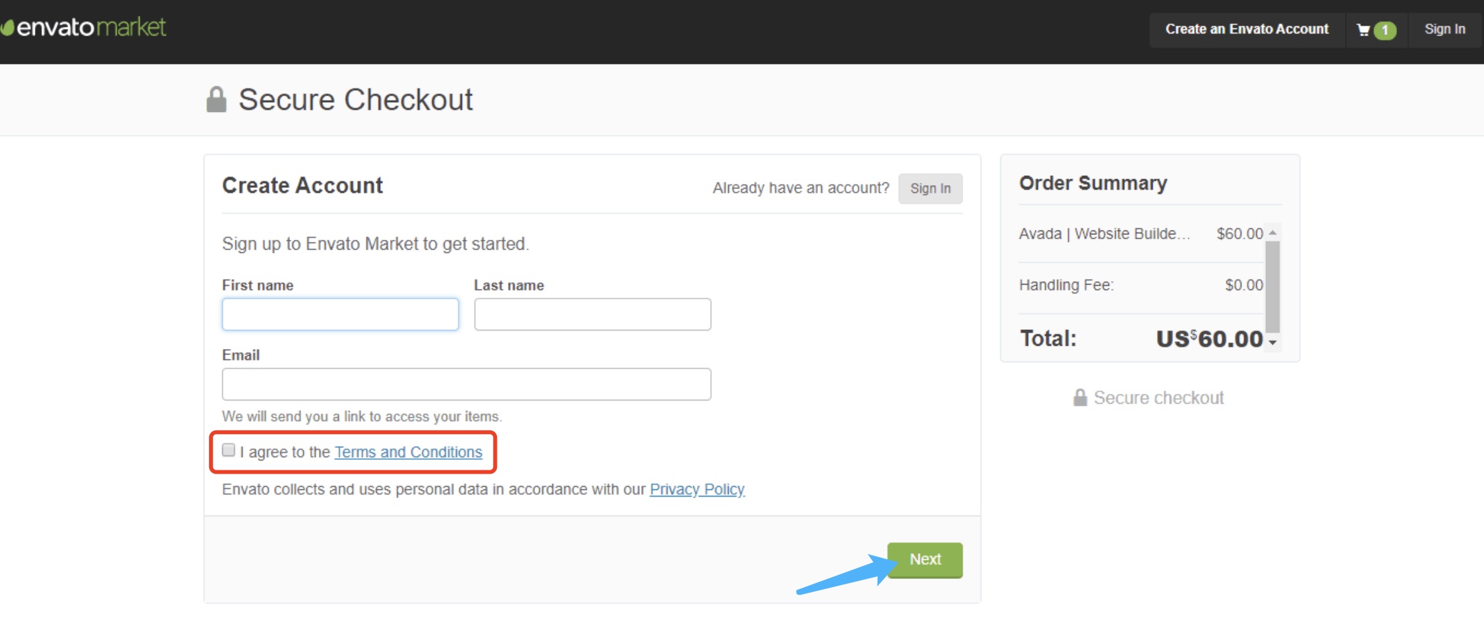Focus the First name input field
Screen dimensions: 1484x631
[340, 314]
